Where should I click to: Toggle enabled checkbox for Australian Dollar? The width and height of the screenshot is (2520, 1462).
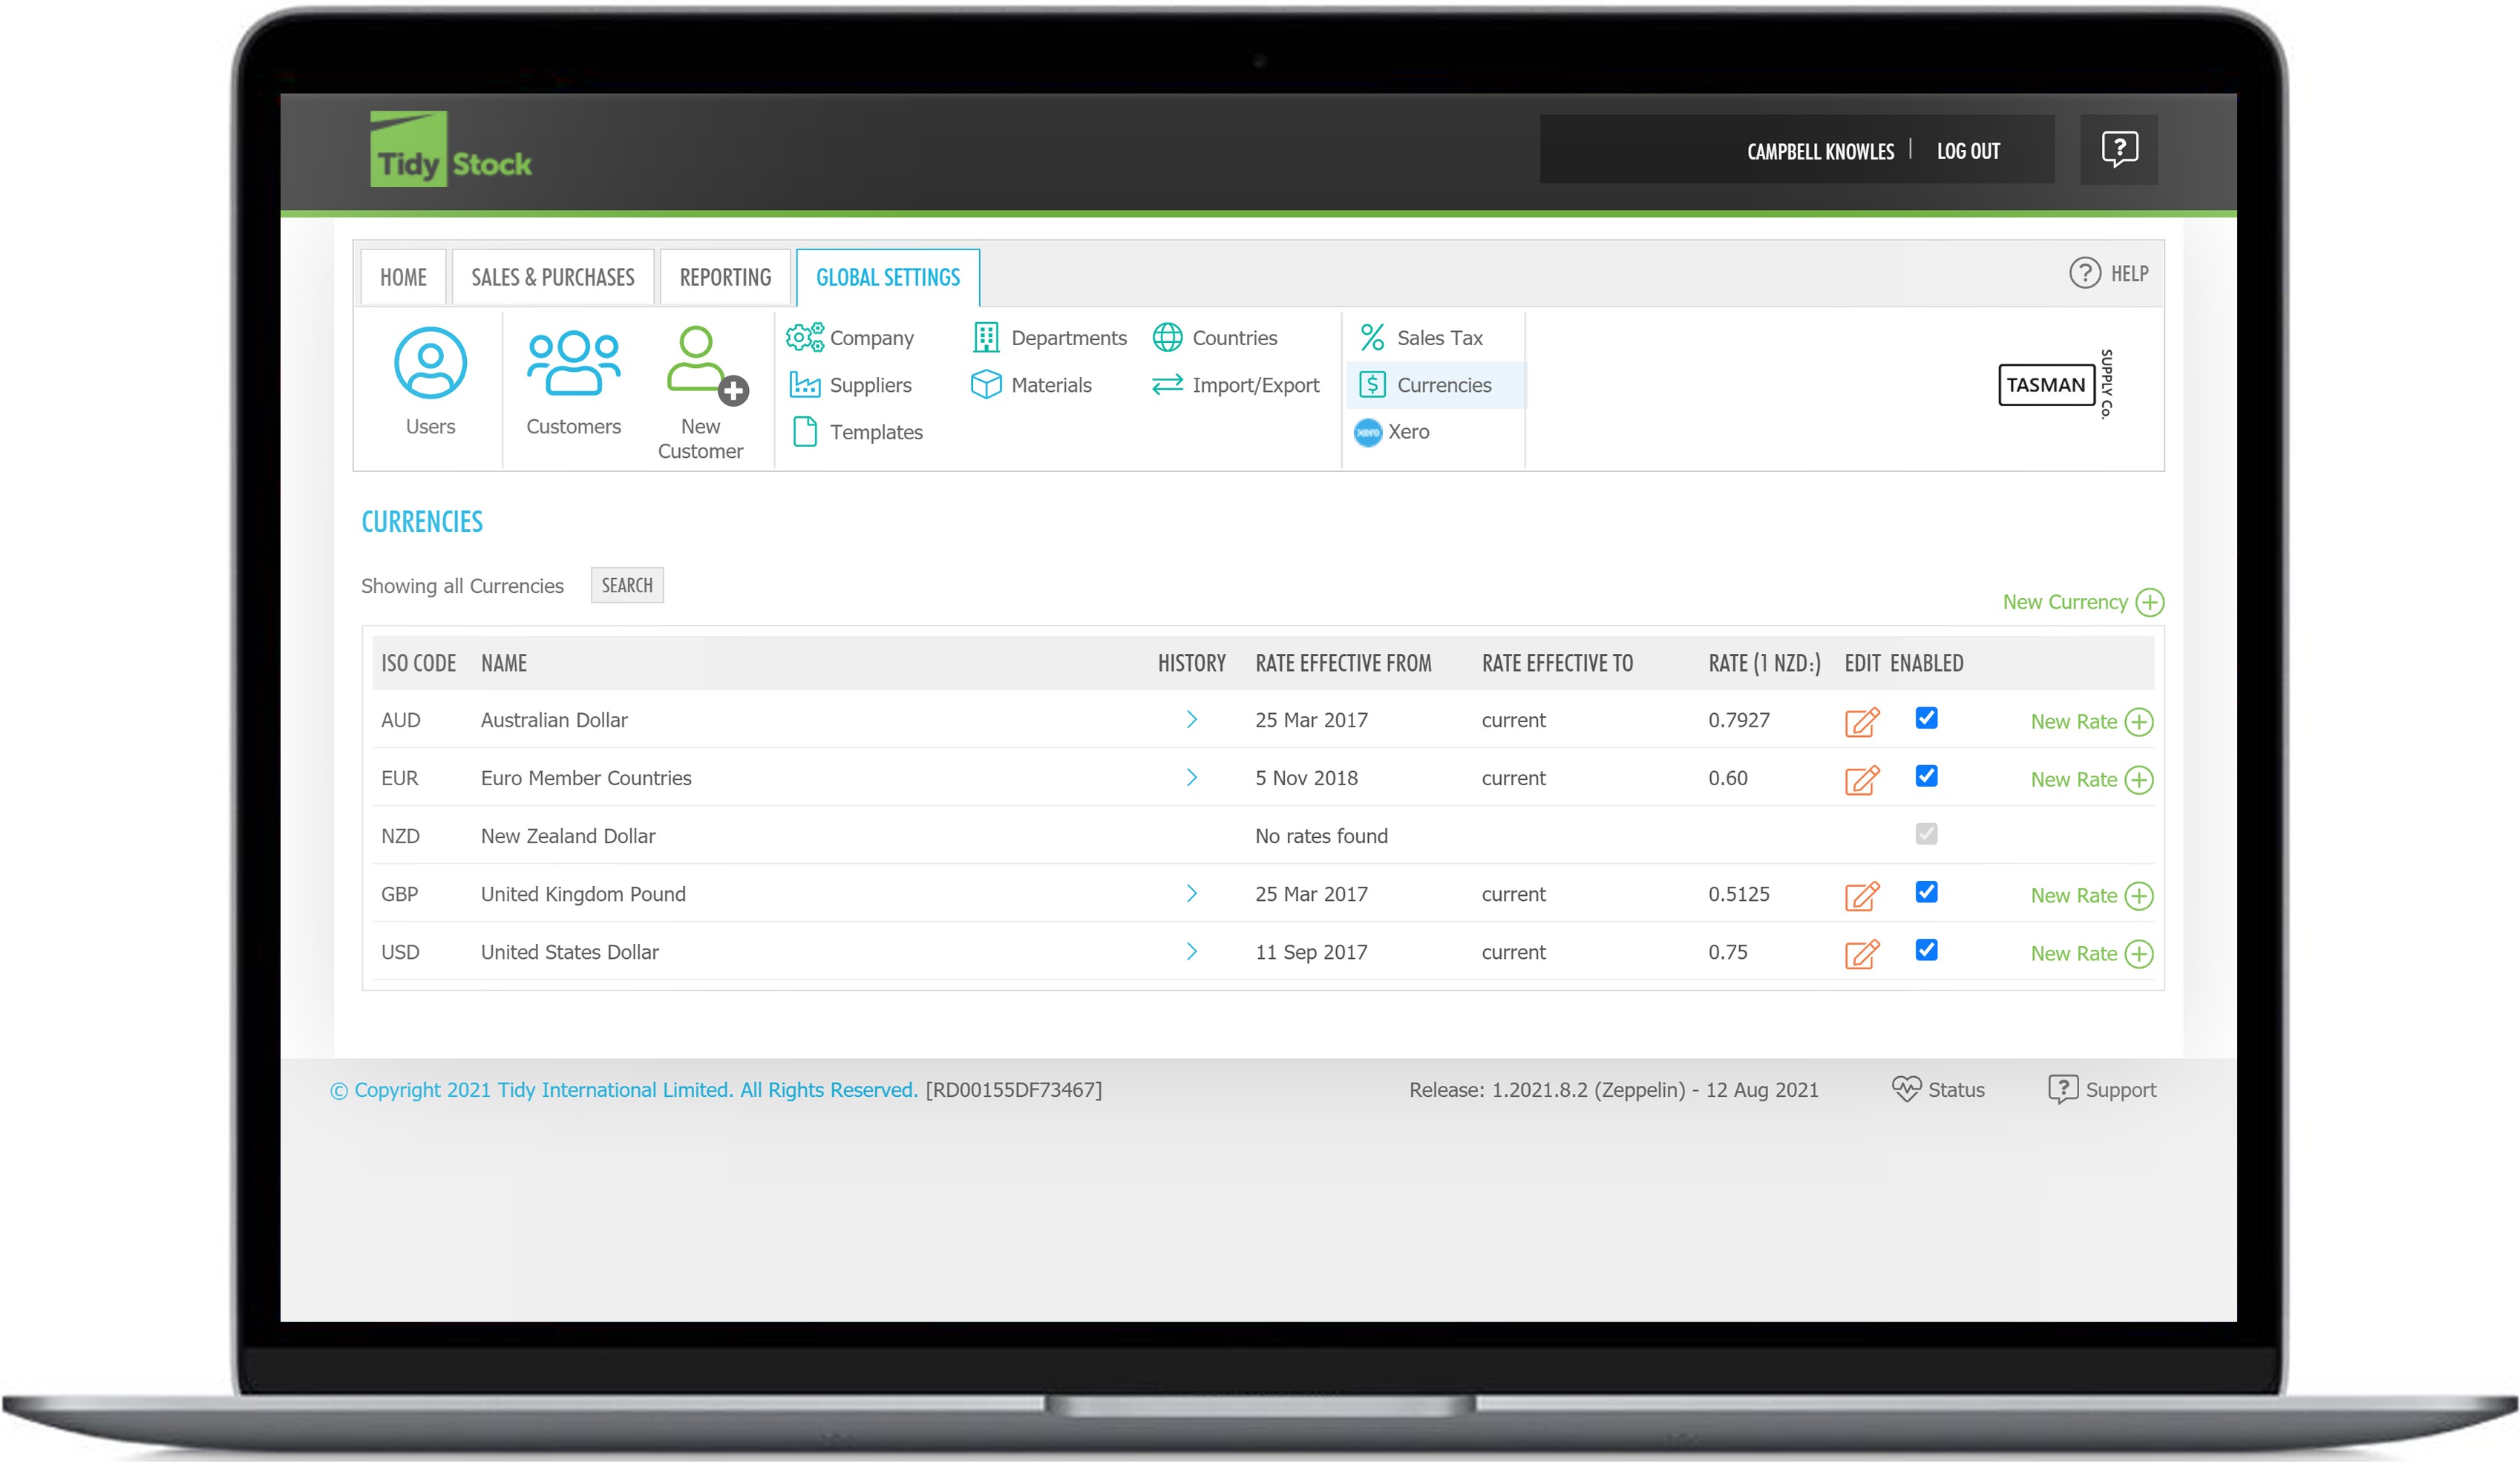click(x=1926, y=719)
